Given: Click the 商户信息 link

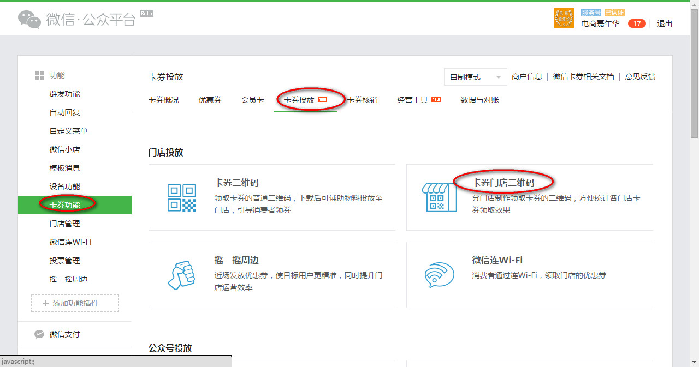Looking at the screenshot, I should (x=527, y=77).
